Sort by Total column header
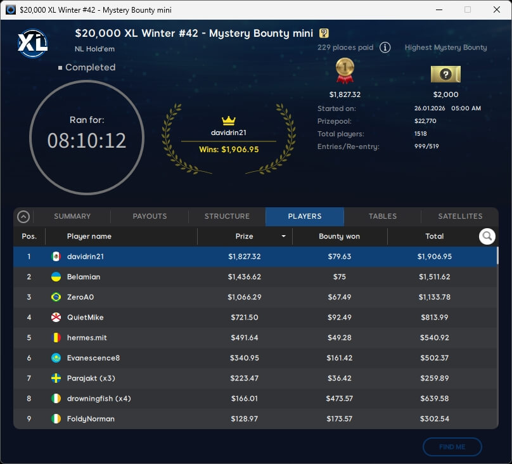512x464 pixels. [434, 236]
